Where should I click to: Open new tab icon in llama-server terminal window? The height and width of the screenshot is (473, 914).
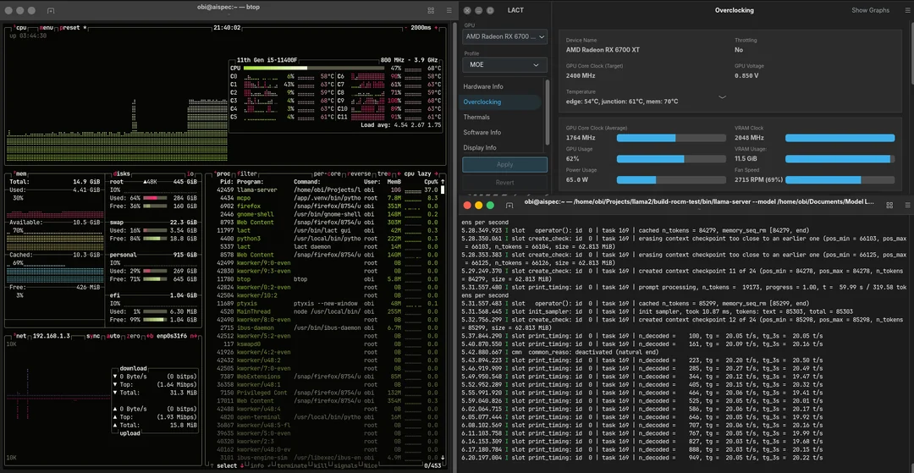click(x=509, y=205)
